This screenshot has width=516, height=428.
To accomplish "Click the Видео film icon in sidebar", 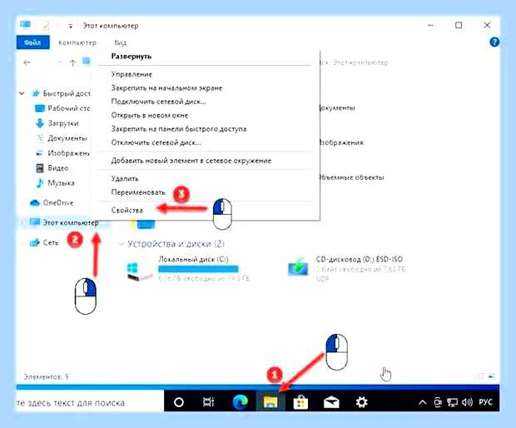I will tap(40, 168).
